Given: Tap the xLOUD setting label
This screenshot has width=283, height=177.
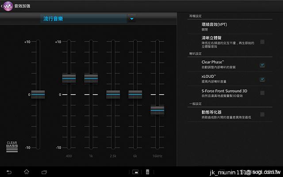Looking at the screenshot, I should tap(209, 77).
